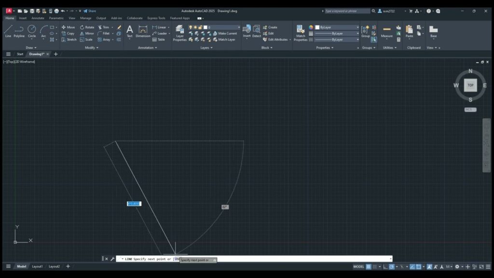Toggle Ortho mode in status bar
The width and height of the screenshot is (494, 278).
384,265
